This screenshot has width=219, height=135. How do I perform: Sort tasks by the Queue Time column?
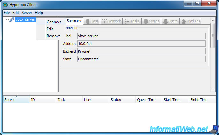[x=149, y=99]
